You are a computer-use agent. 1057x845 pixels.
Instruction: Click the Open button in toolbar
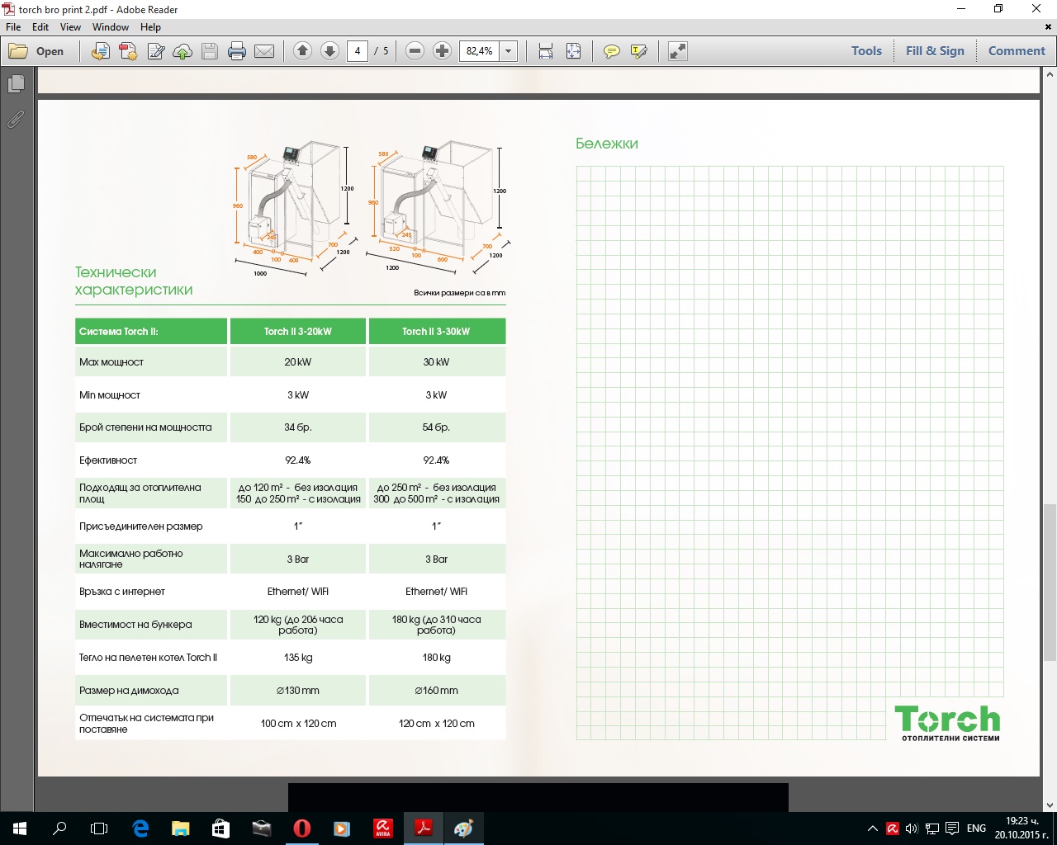[x=37, y=51]
